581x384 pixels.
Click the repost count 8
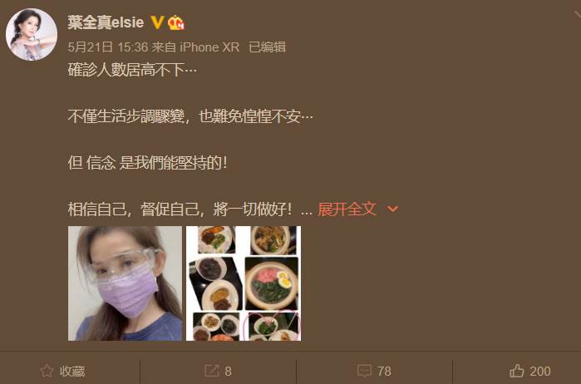228,371
